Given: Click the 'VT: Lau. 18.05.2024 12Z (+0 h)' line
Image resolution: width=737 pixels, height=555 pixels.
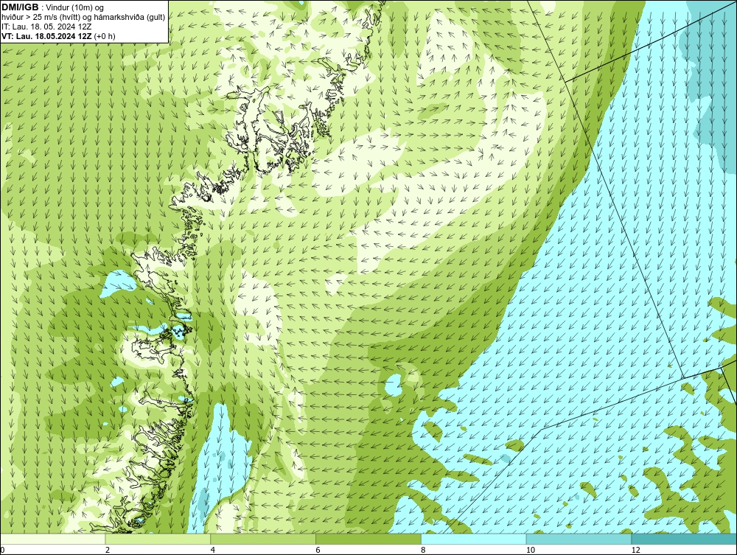Looking at the screenshot, I should click(58, 35).
